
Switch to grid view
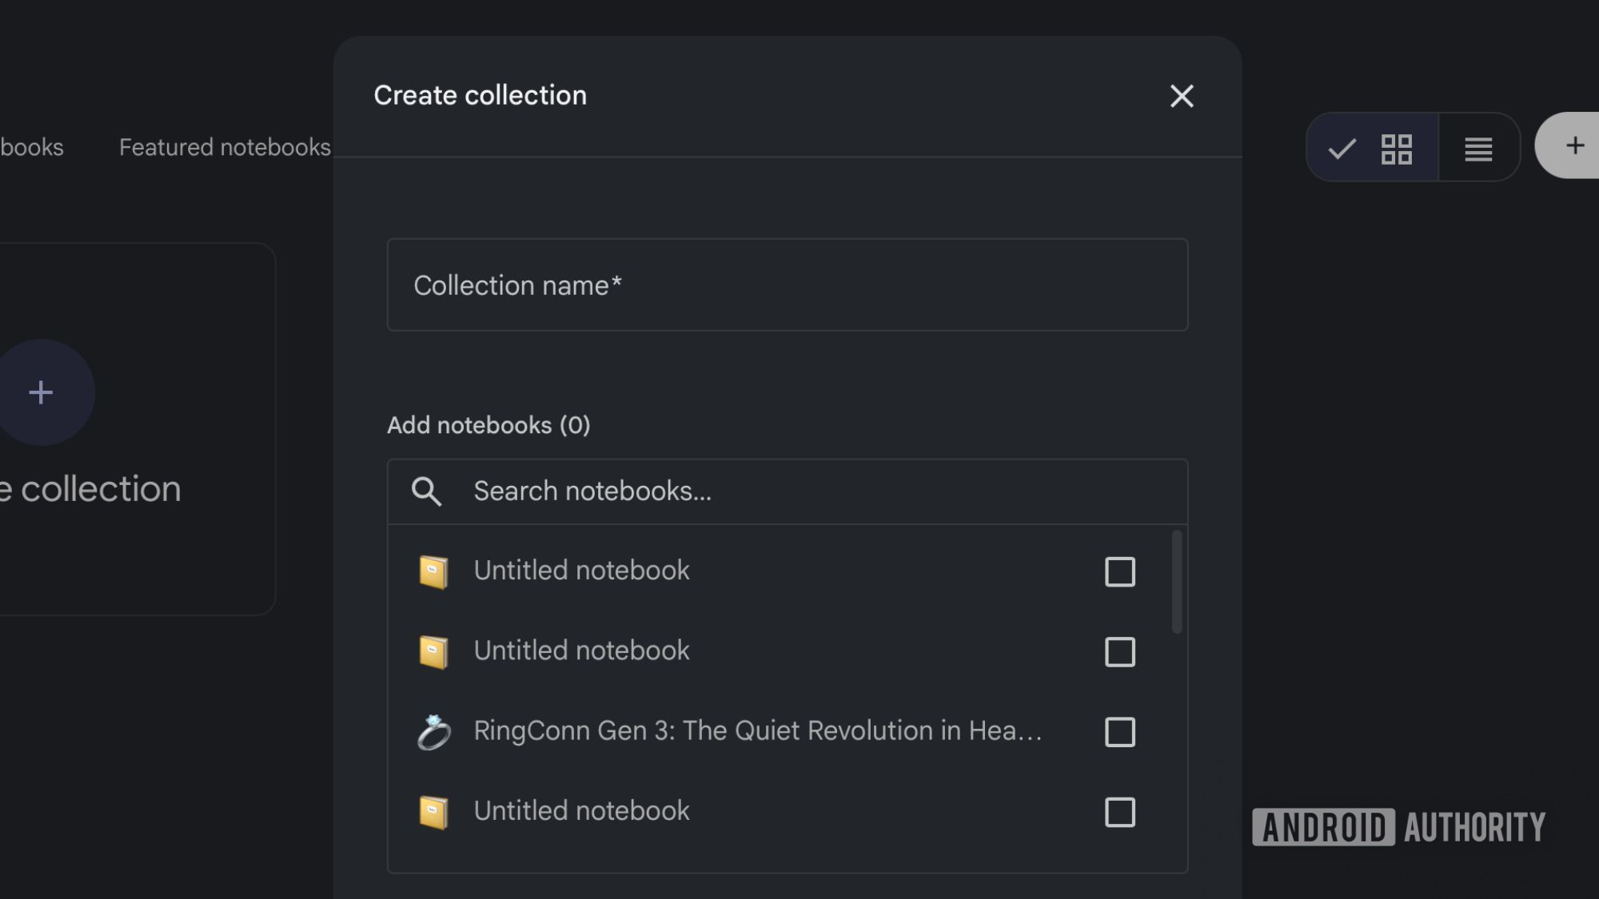[x=1373, y=148]
